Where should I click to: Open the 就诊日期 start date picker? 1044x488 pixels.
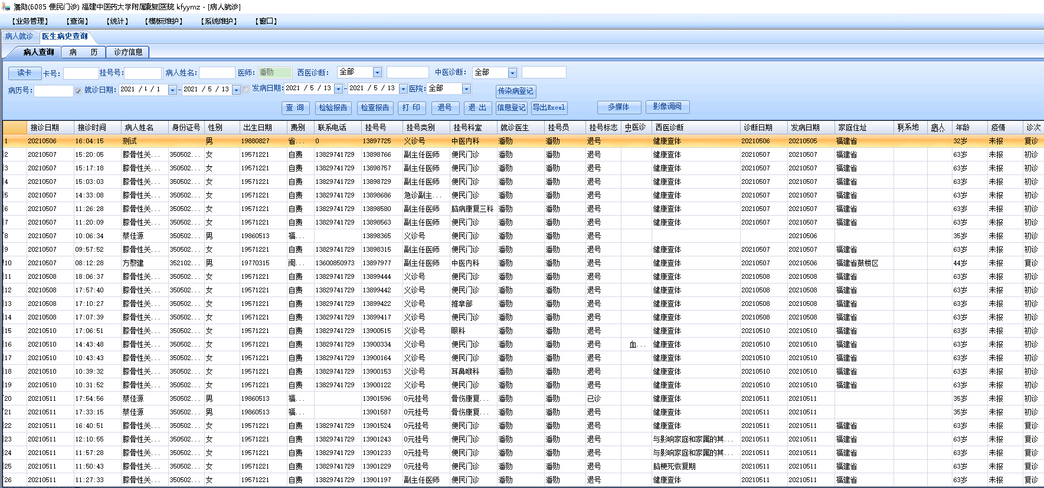tap(172, 90)
